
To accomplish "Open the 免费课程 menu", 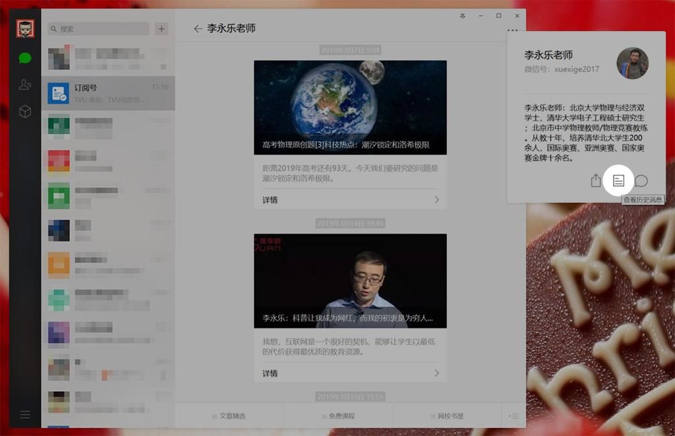I will coord(338,416).
